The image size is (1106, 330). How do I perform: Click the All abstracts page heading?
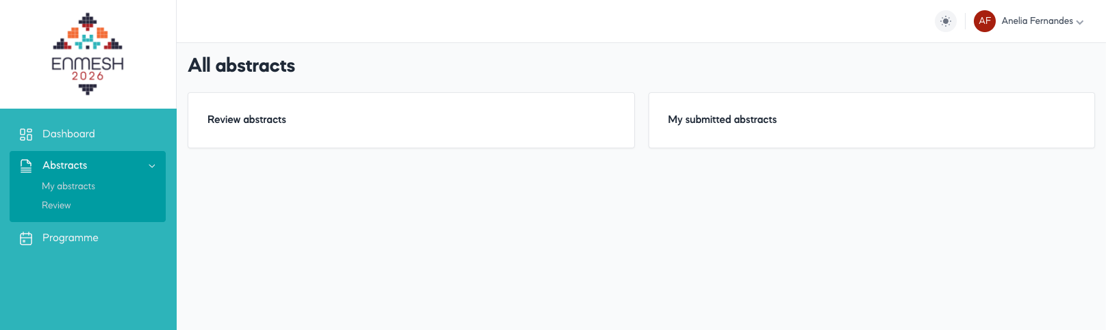(x=241, y=66)
